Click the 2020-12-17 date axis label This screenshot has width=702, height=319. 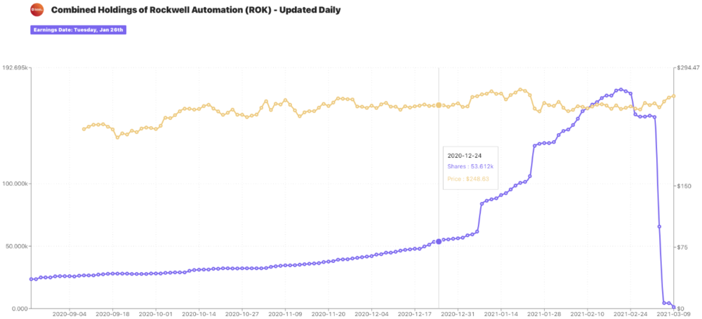[x=415, y=315]
